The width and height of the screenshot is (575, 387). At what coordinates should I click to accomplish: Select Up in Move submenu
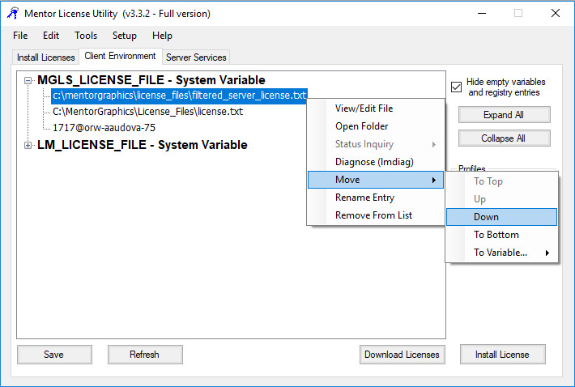(x=501, y=199)
